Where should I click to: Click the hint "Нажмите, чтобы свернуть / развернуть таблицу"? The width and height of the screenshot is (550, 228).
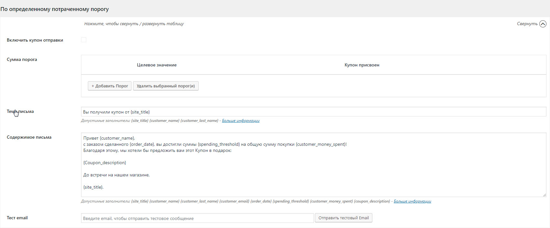(134, 24)
